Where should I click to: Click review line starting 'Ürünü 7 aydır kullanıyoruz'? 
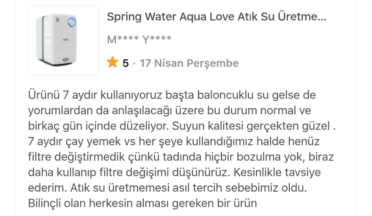coord(172,95)
